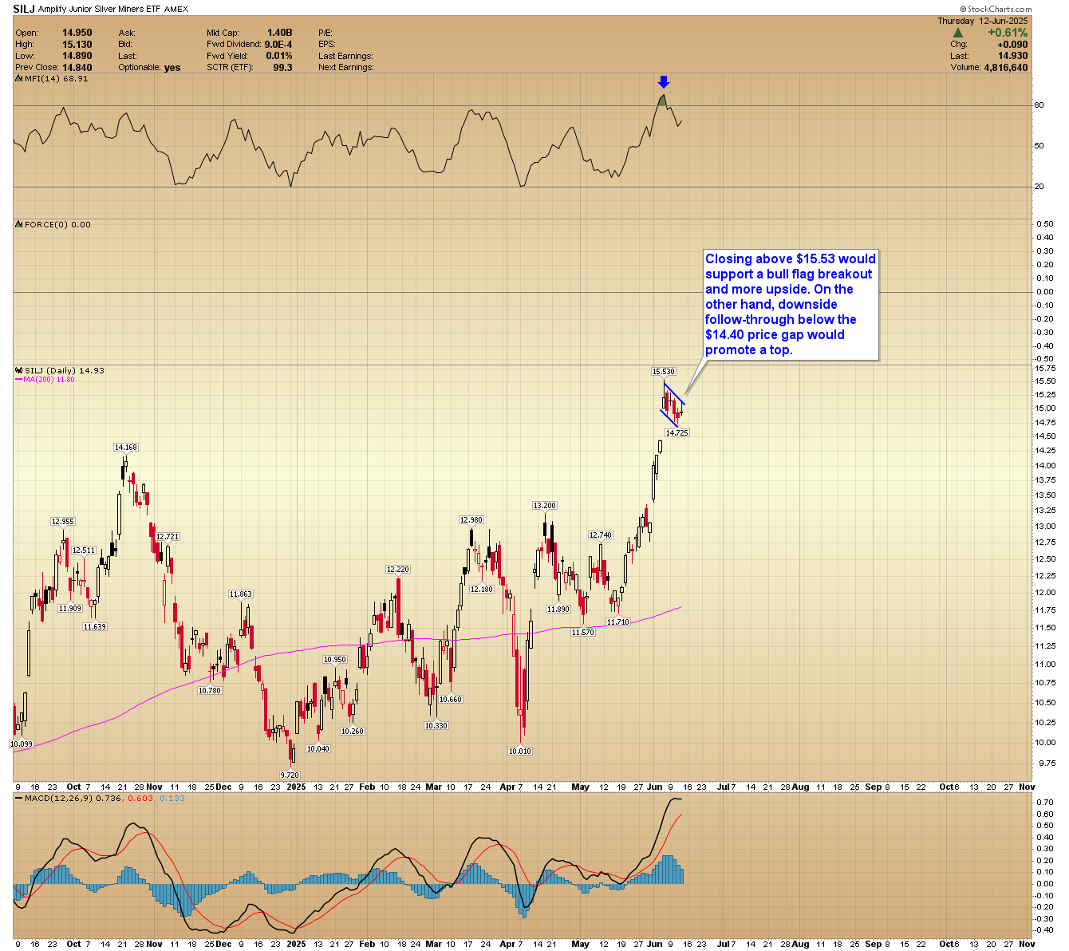Open the StockCharts.com copyright link

[x=996, y=9]
